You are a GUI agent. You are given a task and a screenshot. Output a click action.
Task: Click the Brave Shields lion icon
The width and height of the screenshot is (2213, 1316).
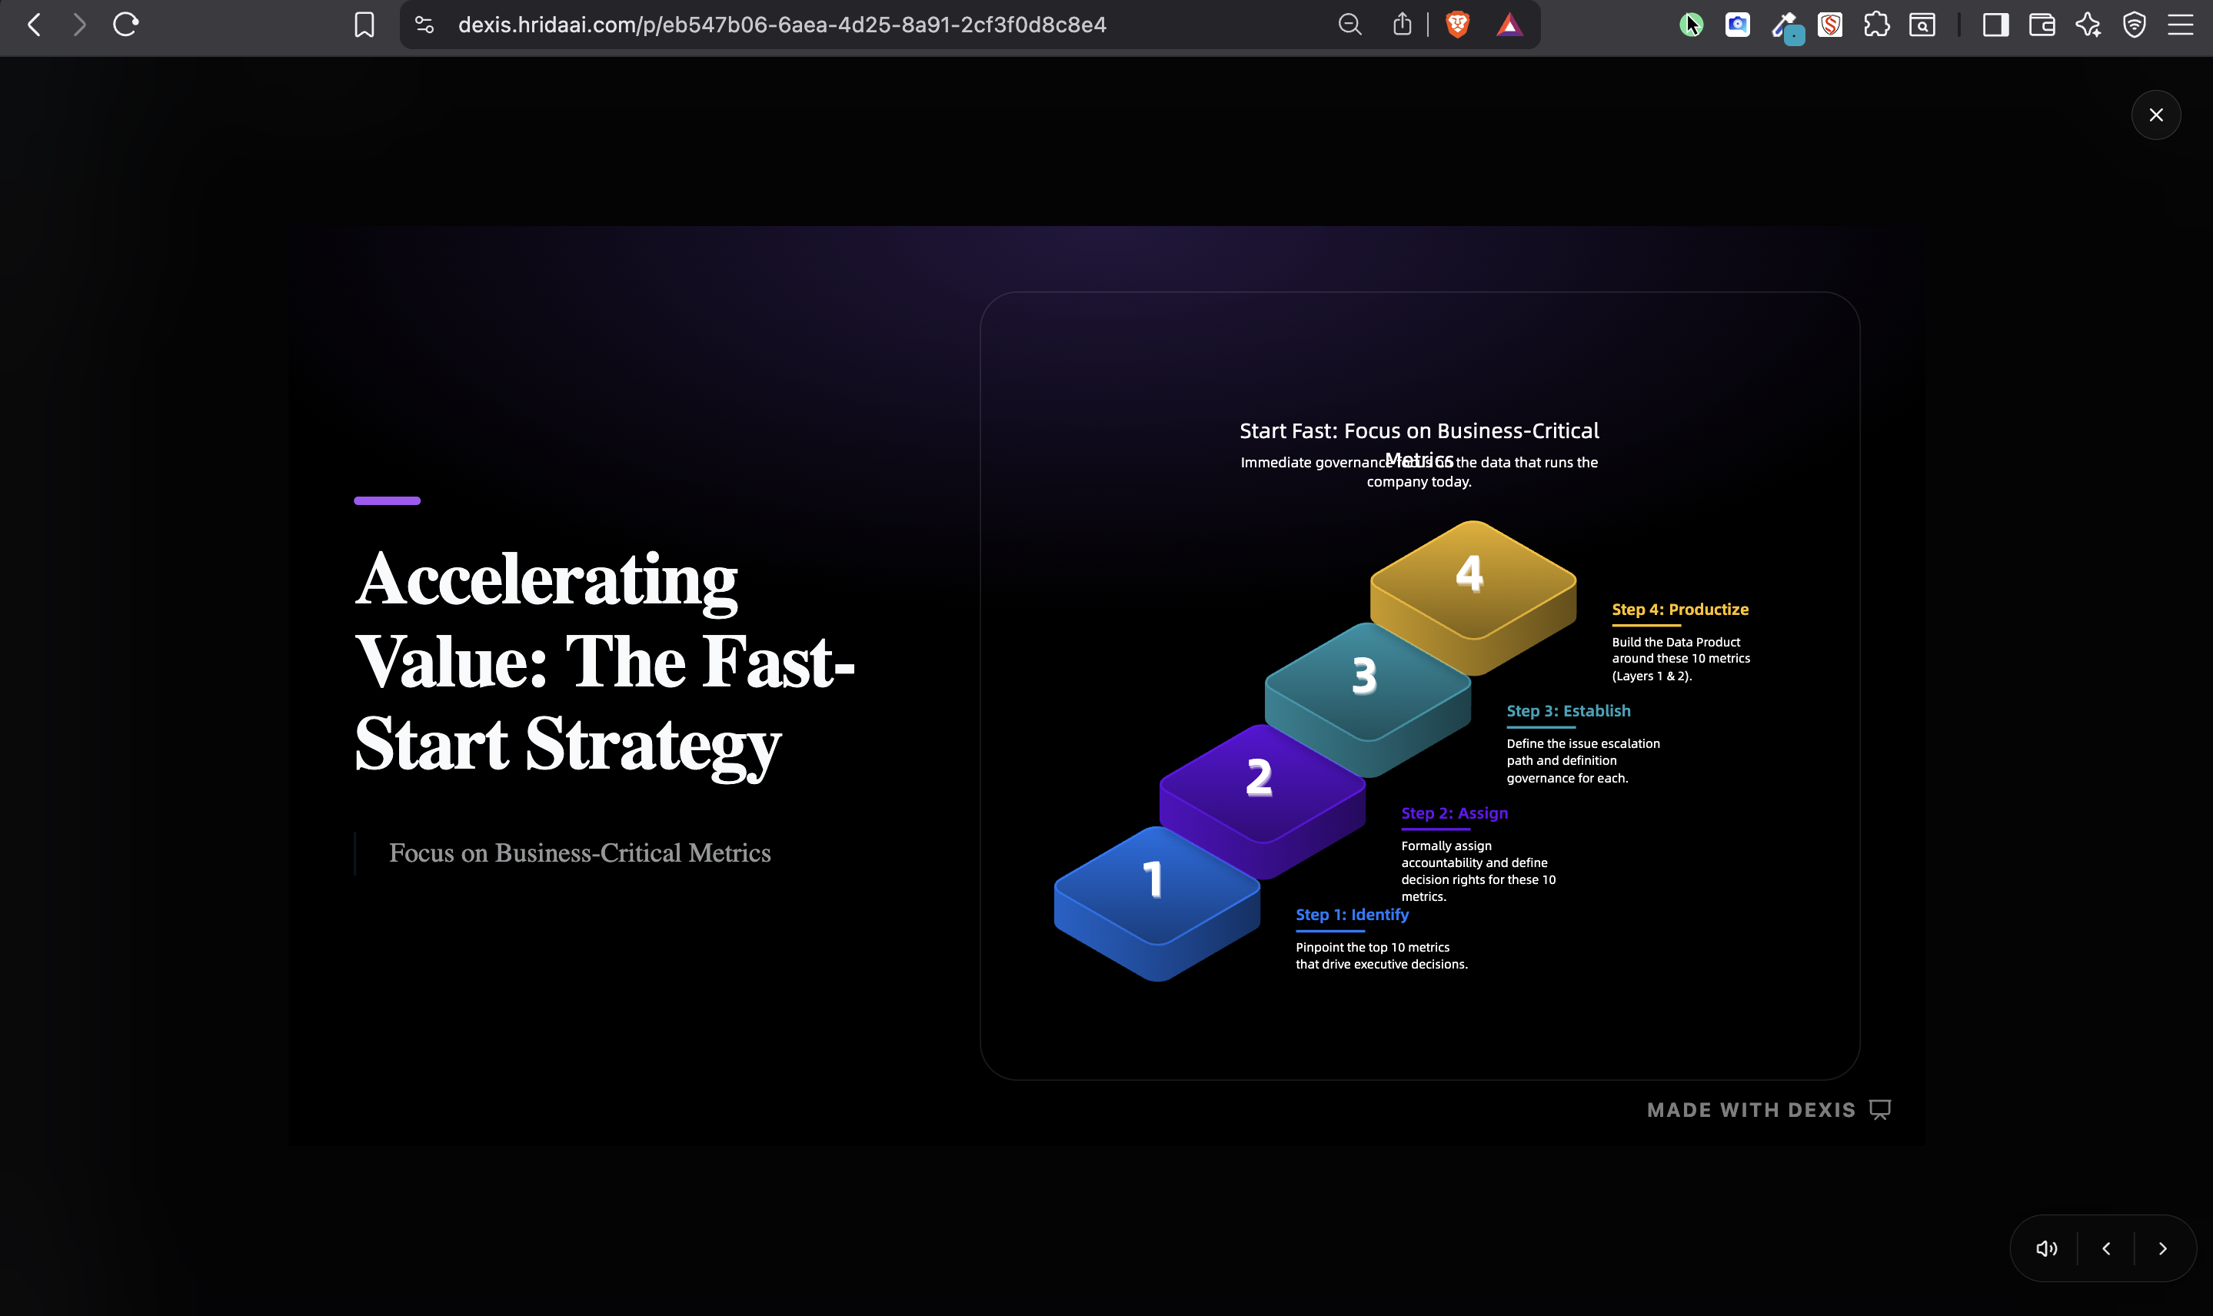(1457, 25)
